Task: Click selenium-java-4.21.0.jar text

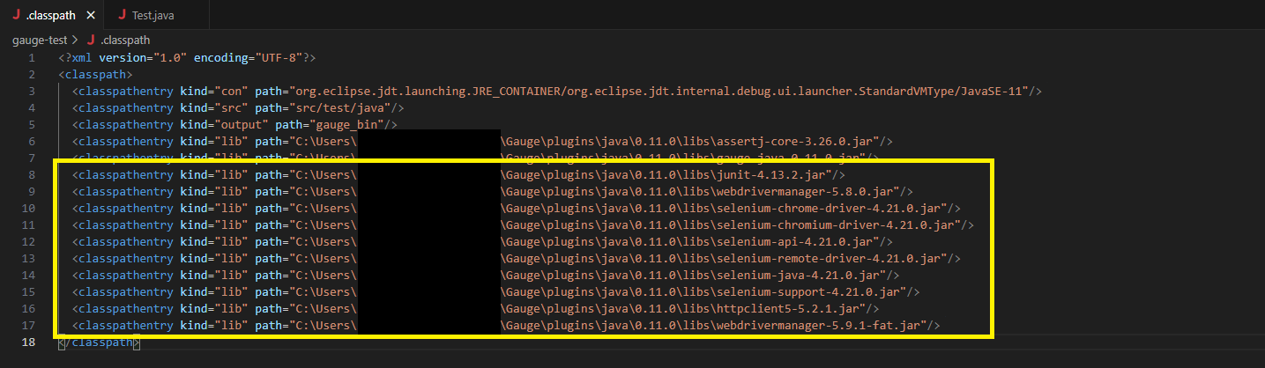Action: click(800, 276)
